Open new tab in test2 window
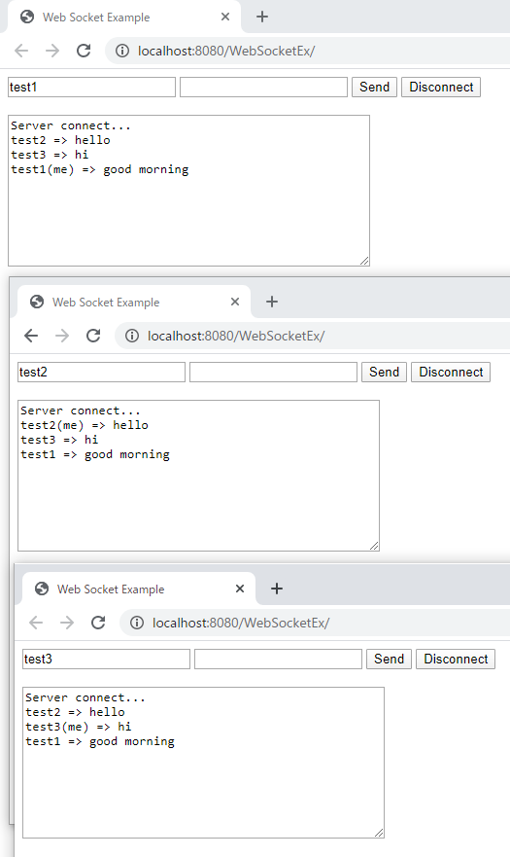The image size is (510, 857). pyautogui.click(x=272, y=302)
